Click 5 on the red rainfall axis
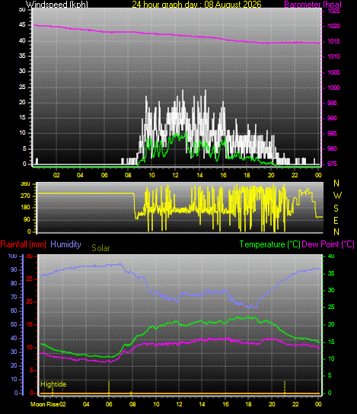357x414 pixels. (32, 370)
